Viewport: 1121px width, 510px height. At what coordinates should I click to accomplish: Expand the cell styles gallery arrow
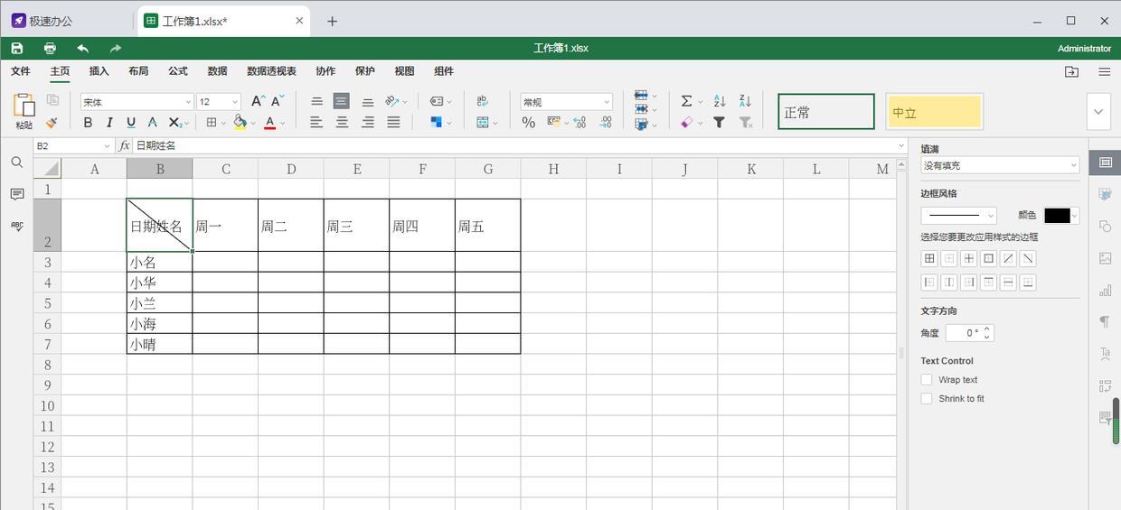click(x=1098, y=112)
